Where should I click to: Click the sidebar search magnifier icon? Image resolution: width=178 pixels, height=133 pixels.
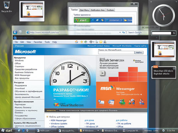[174, 33]
